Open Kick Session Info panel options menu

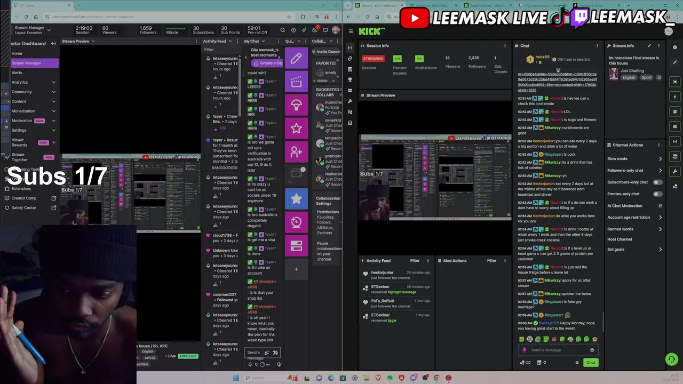pyautogui.click(x=505, y=46)
